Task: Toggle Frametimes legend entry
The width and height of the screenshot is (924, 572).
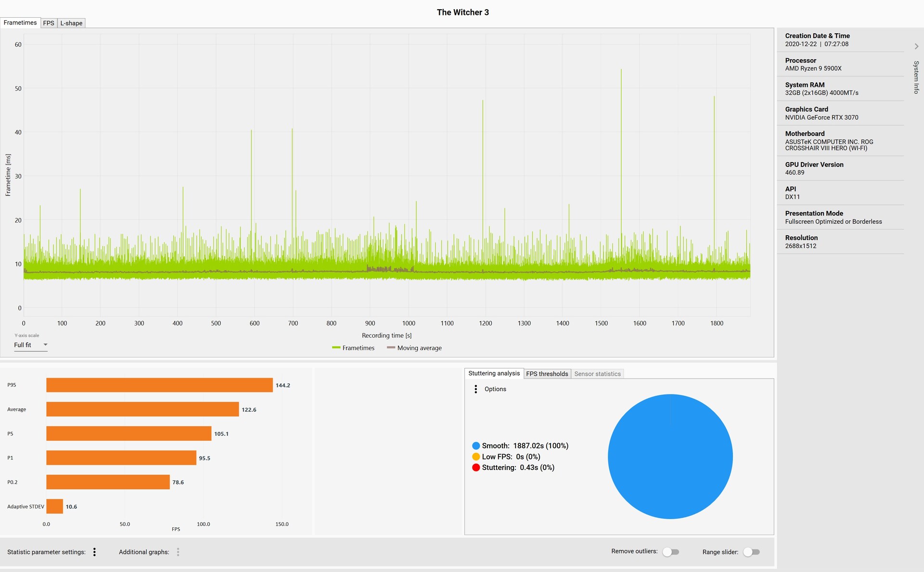Action: [353, 348]
